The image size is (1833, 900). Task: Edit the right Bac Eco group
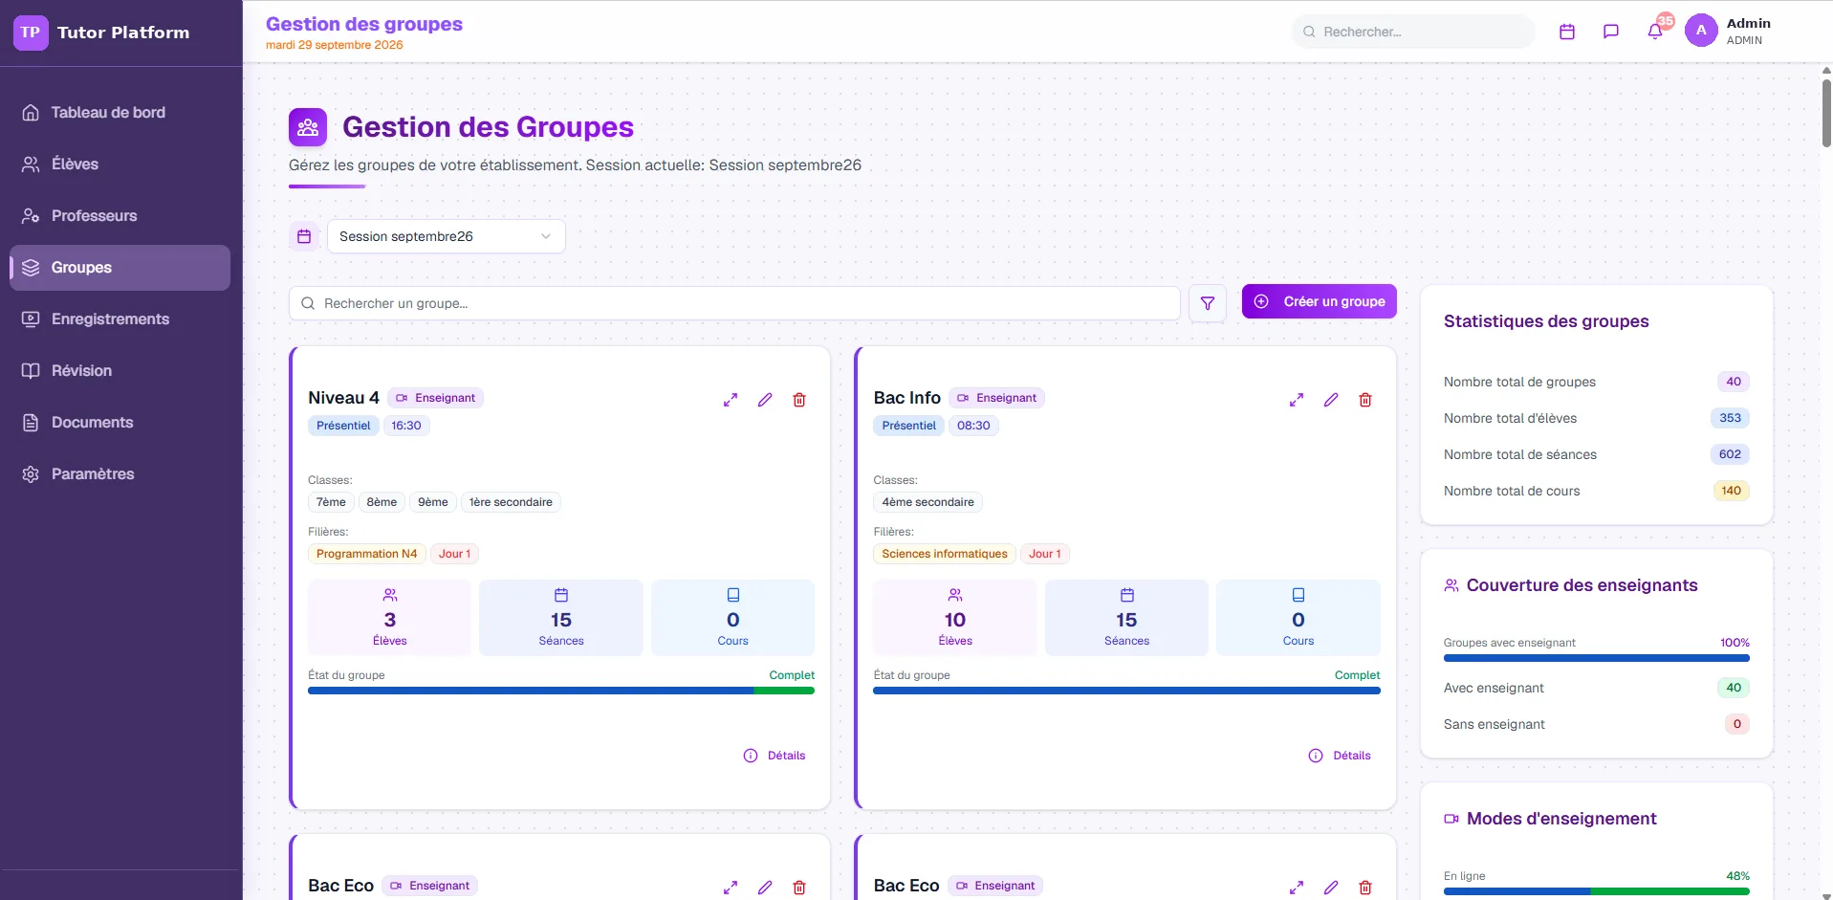1330,888
